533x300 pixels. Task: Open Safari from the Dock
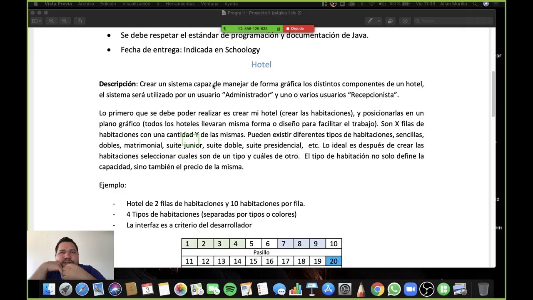click(x=82, y=289)
